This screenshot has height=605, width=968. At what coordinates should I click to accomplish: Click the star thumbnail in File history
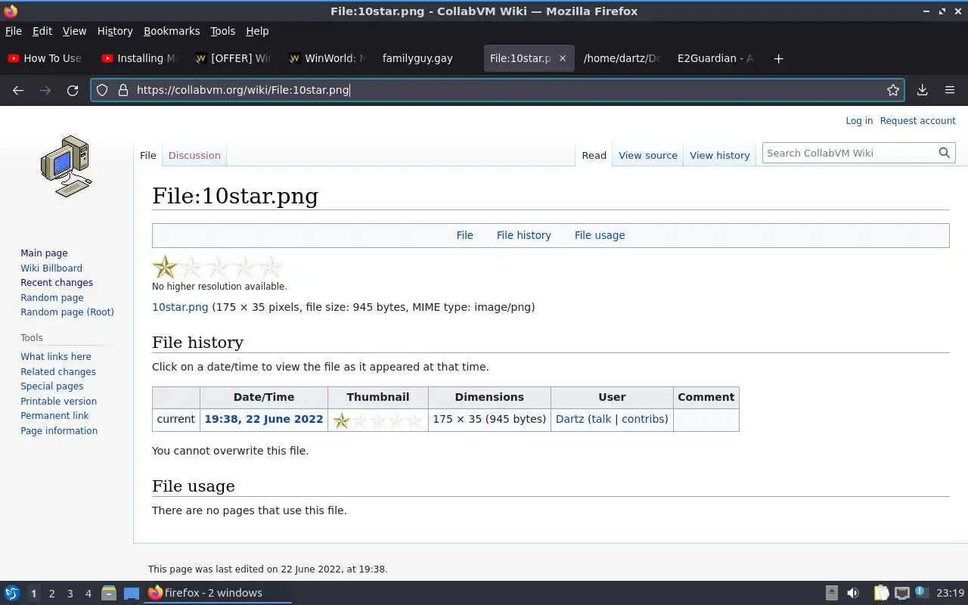click(377, 420)
